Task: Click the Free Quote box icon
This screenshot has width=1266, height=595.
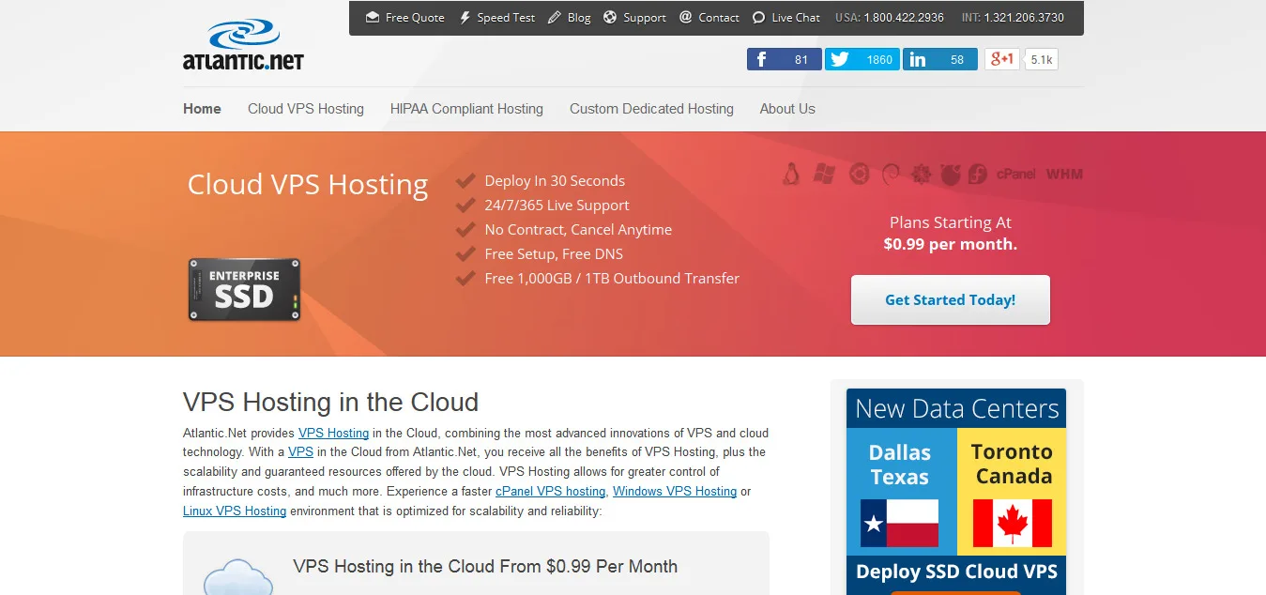Action: [373, 17]
